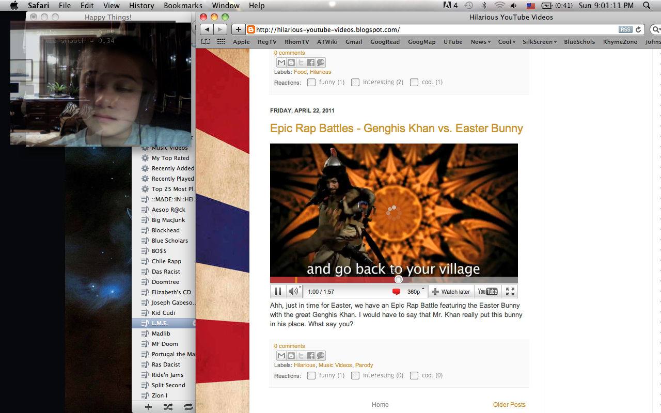661x413 pixels.
Task: Click Safari forward navigation arrow
Action: [x=221, y=29]
